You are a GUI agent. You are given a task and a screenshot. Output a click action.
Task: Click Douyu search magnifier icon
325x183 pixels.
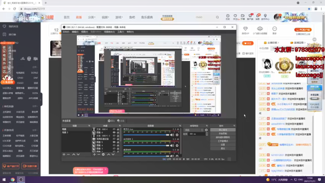217,17
